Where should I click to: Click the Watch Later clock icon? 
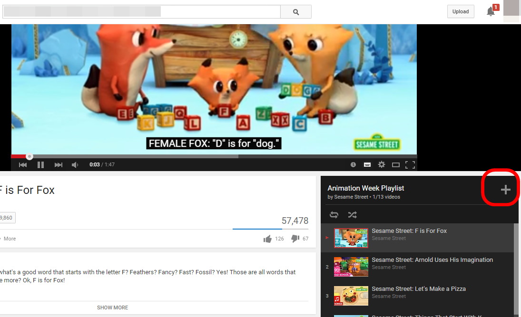(x=353, y=164)
